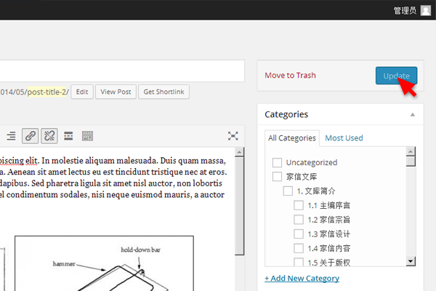Click the align right toolbar icon
Viewport: 436px width, 291px height.
point(11,136)
